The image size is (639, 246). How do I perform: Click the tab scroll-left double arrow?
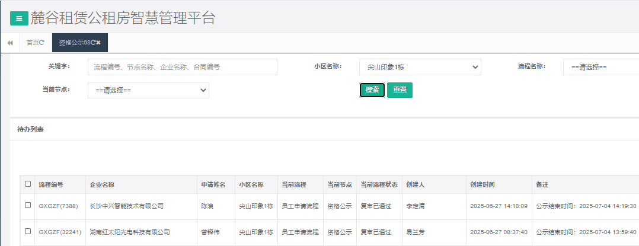coord(10,43)
